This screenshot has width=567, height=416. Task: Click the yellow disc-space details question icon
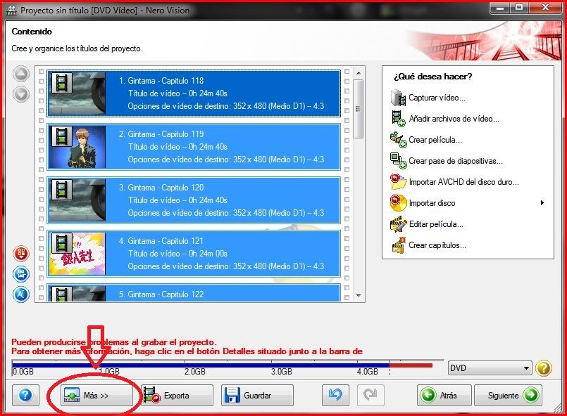[544, 368]
